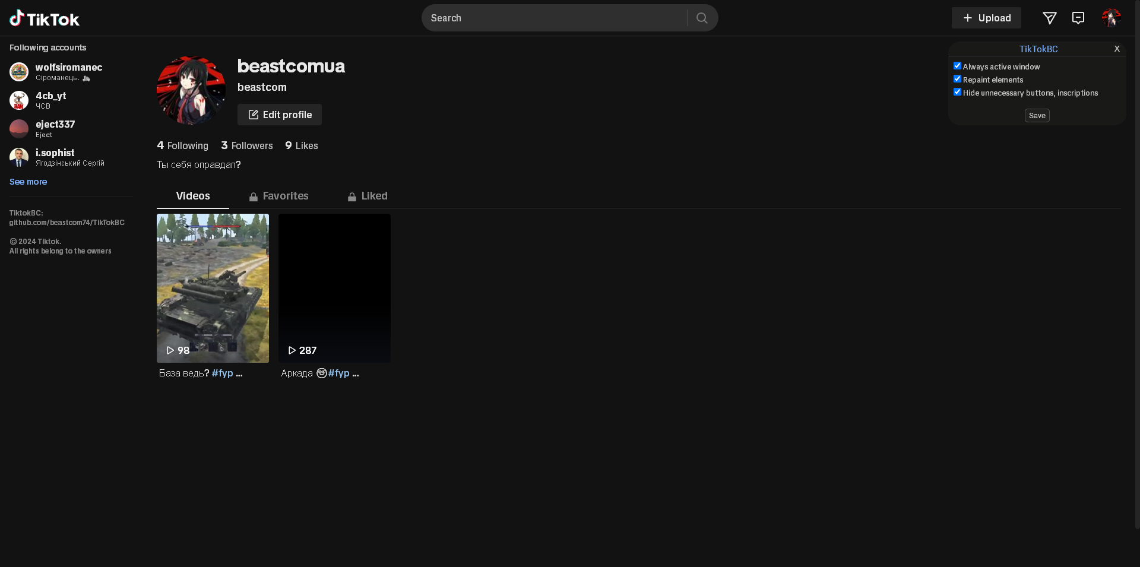Toggle Hide unnecessary buttons, inscriptions checkbox
Screen dimensions: 1140x567
[x=957, y=92]
